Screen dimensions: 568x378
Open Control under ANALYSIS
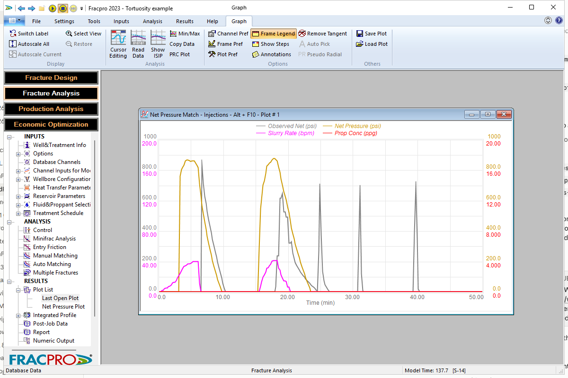[x=43, y=230]
